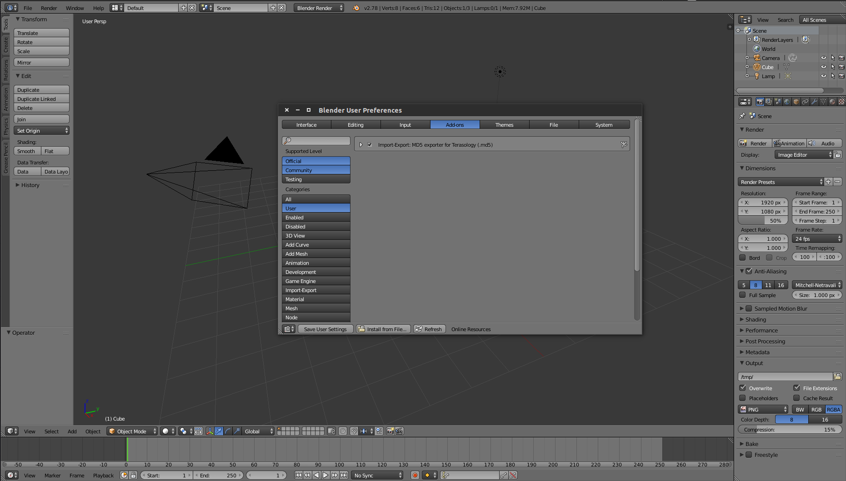The image size is (846, 481).
Task: Click the World globe icon in outliner
Action: pyautogui.click(x=757, y=49)
